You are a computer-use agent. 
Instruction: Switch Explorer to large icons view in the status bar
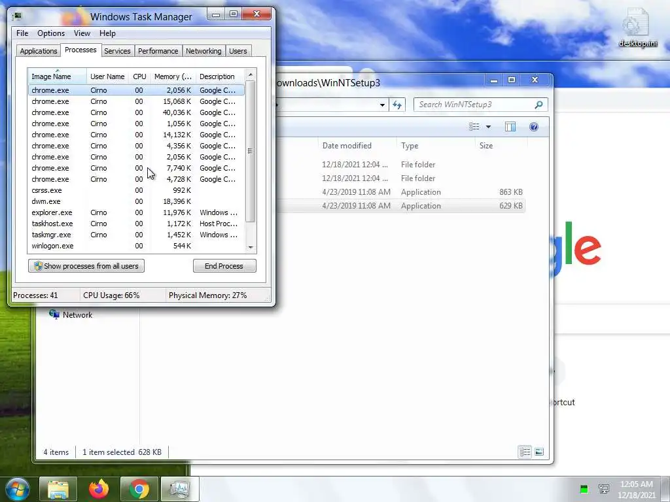point(539,452)
